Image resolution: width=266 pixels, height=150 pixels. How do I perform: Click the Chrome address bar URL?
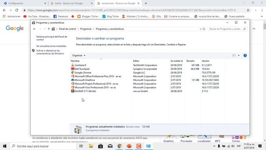[131, 10]
